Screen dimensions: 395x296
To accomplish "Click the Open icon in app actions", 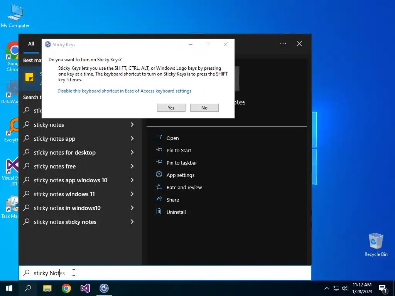I will pyautogui.click(x=159, y=138).
